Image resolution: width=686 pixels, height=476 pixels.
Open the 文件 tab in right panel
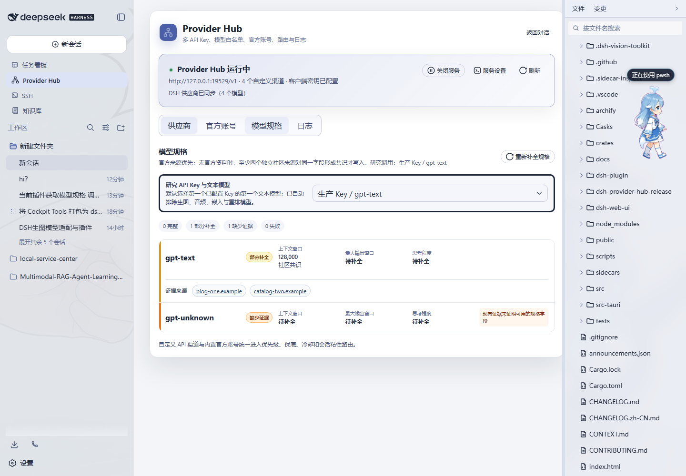click(578, 9)
